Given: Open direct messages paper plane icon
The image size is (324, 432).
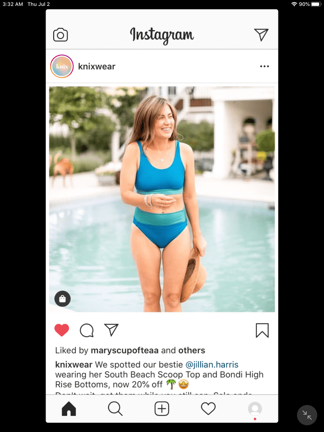Looking at the screenshot, I should [x=261, y=35].
